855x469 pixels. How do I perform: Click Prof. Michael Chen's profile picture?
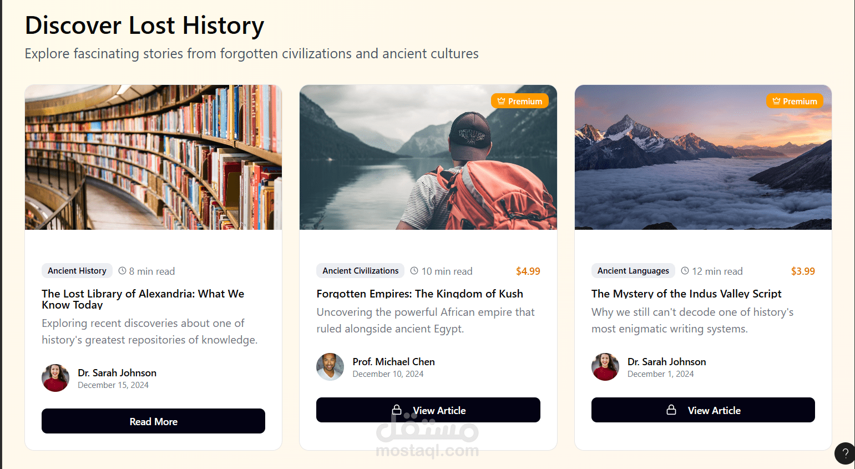330,366
